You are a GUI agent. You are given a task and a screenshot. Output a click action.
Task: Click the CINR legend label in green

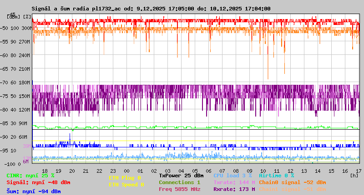click(30, 175)
